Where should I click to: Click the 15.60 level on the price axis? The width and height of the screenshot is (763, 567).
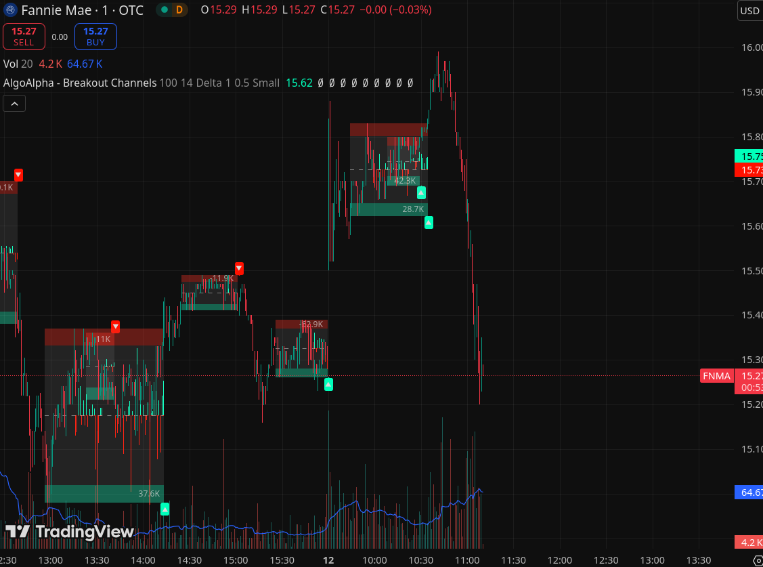pos(751,226)
